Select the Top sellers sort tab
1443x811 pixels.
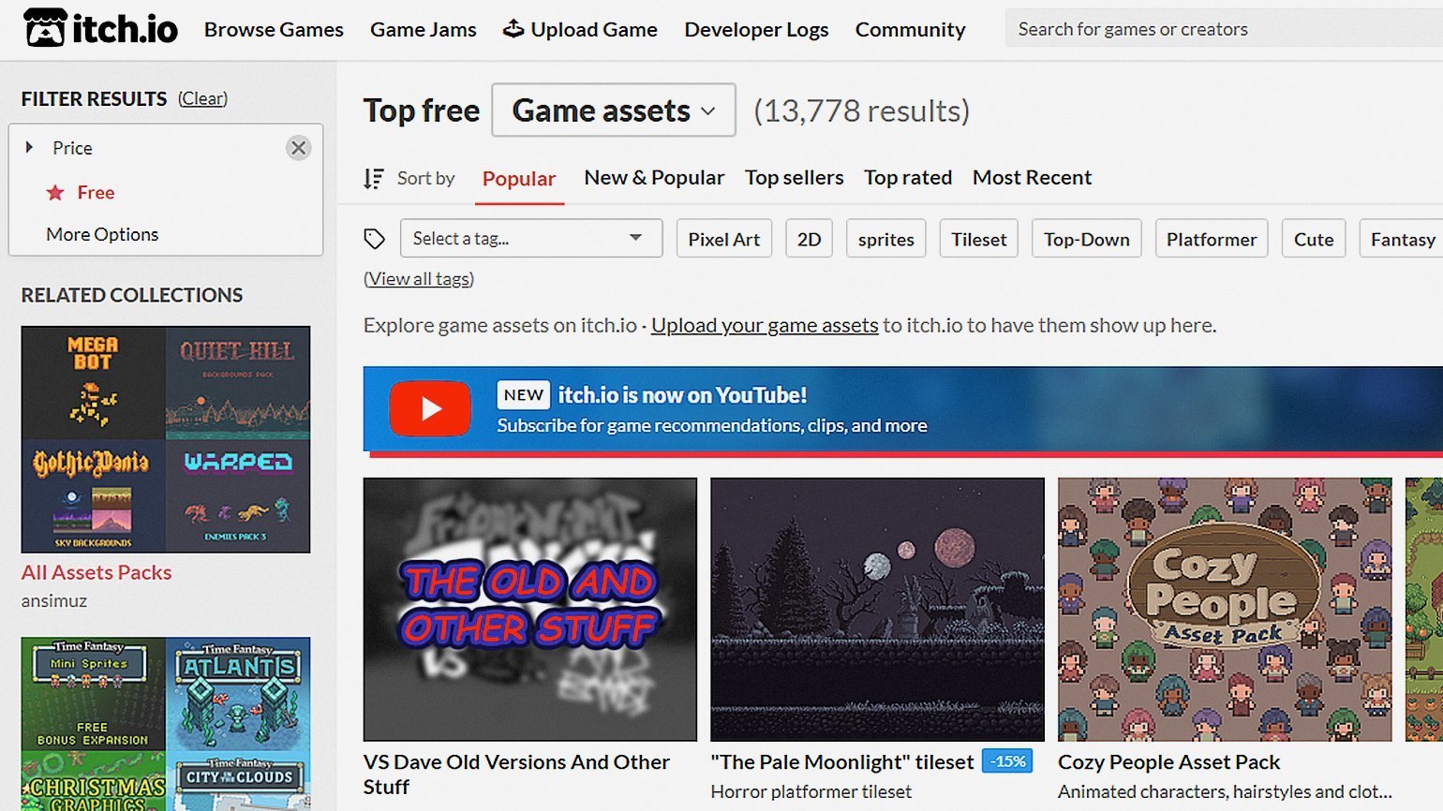(x=794, y=177)
